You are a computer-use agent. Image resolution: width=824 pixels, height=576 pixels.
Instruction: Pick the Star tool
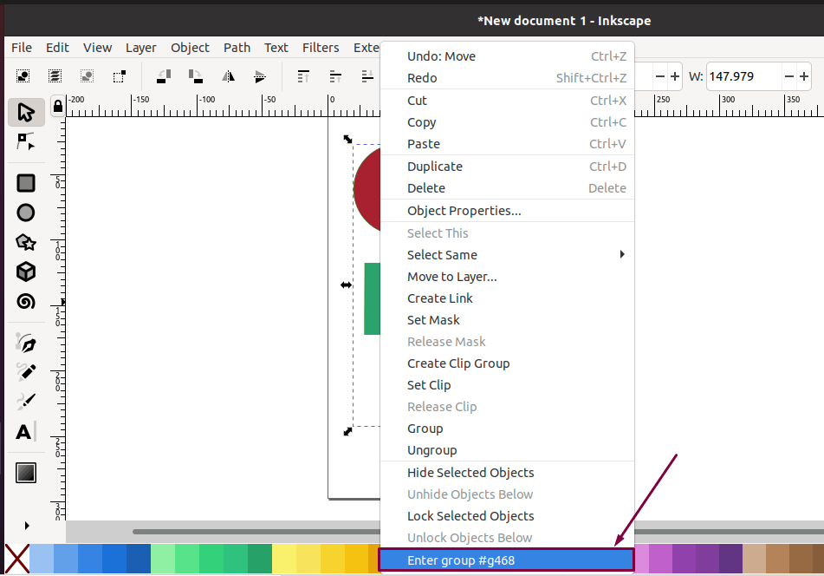[25, 243]
